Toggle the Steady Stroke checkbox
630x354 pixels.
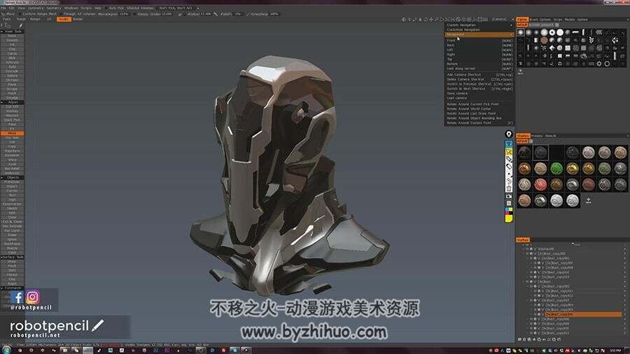(x=135, y=14)
